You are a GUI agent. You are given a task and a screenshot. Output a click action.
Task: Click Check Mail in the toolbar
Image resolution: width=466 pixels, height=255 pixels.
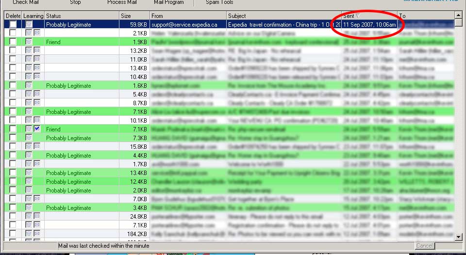point(26,2)
